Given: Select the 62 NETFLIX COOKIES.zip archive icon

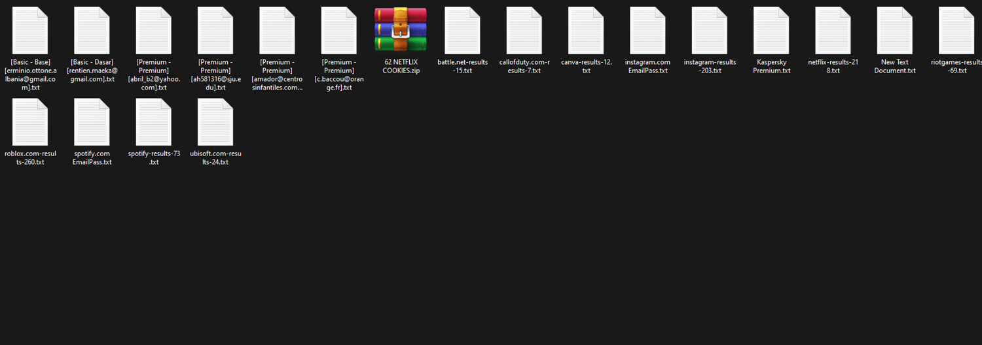Looking at the screenshot, I should (x=401, y=30).
